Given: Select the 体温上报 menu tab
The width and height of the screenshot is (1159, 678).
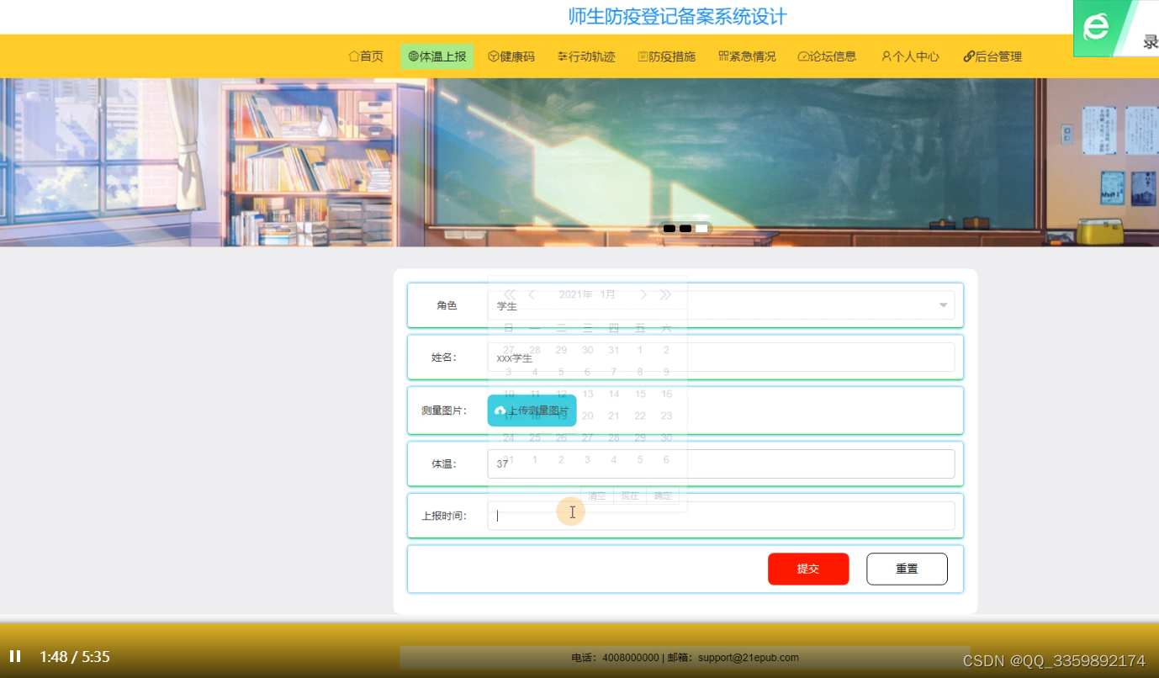Looking at the screenshot, I should [x=437, y=56].
